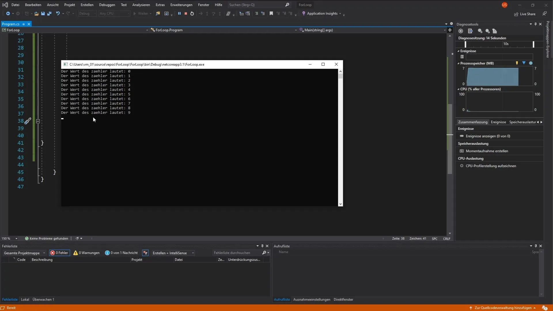Click the user account avatar US

click(x=504, y=5)
